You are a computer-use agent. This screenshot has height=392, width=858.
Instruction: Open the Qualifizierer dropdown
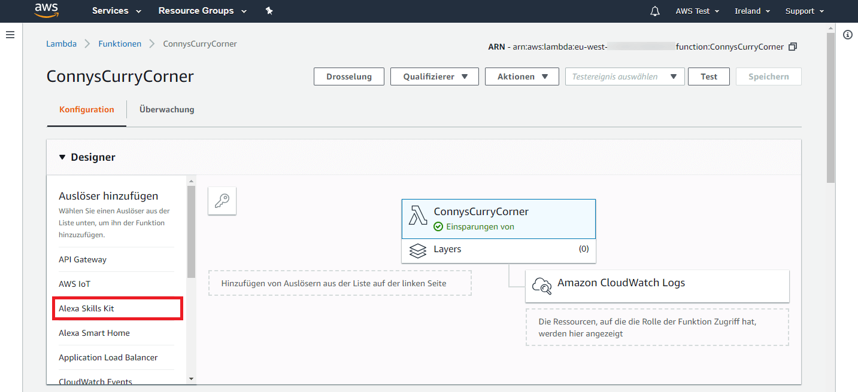[435, 76]
